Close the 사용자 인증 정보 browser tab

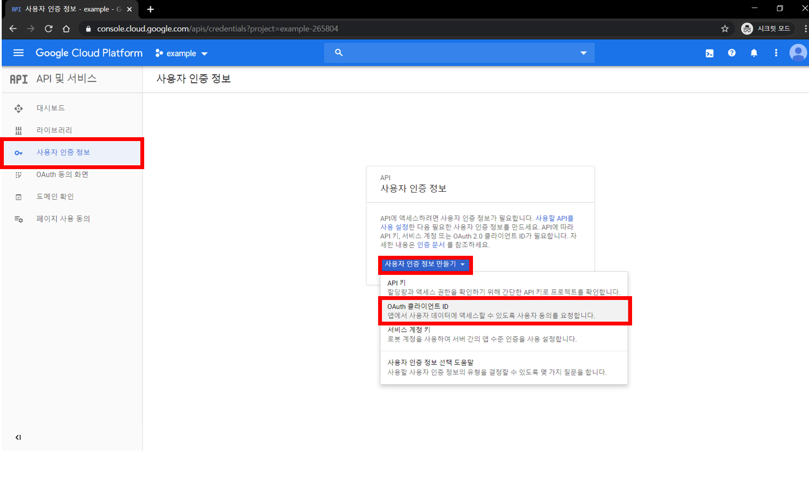[x=129, y=9]
